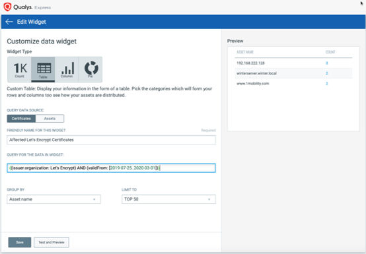Select the 192.168.222.128 preview row
This screenshot has width=366, height=254.
point(293,63)
